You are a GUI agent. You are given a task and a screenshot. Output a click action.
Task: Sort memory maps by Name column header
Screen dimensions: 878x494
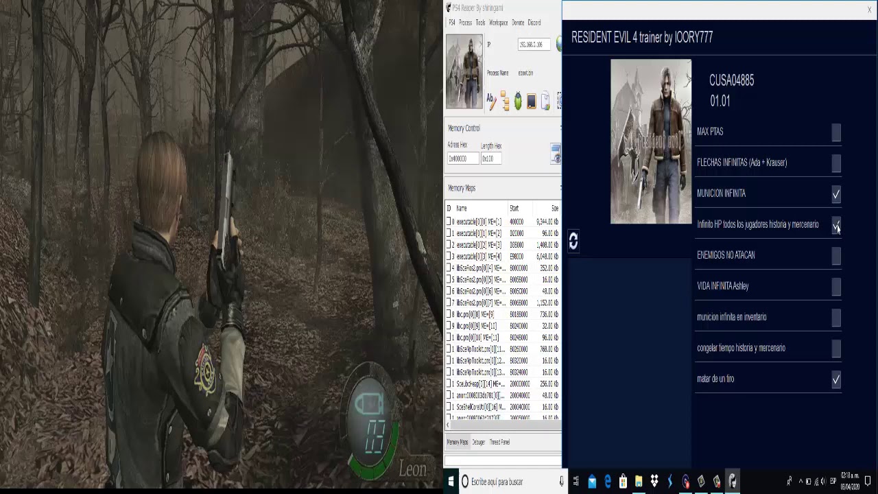click(462, 209)
